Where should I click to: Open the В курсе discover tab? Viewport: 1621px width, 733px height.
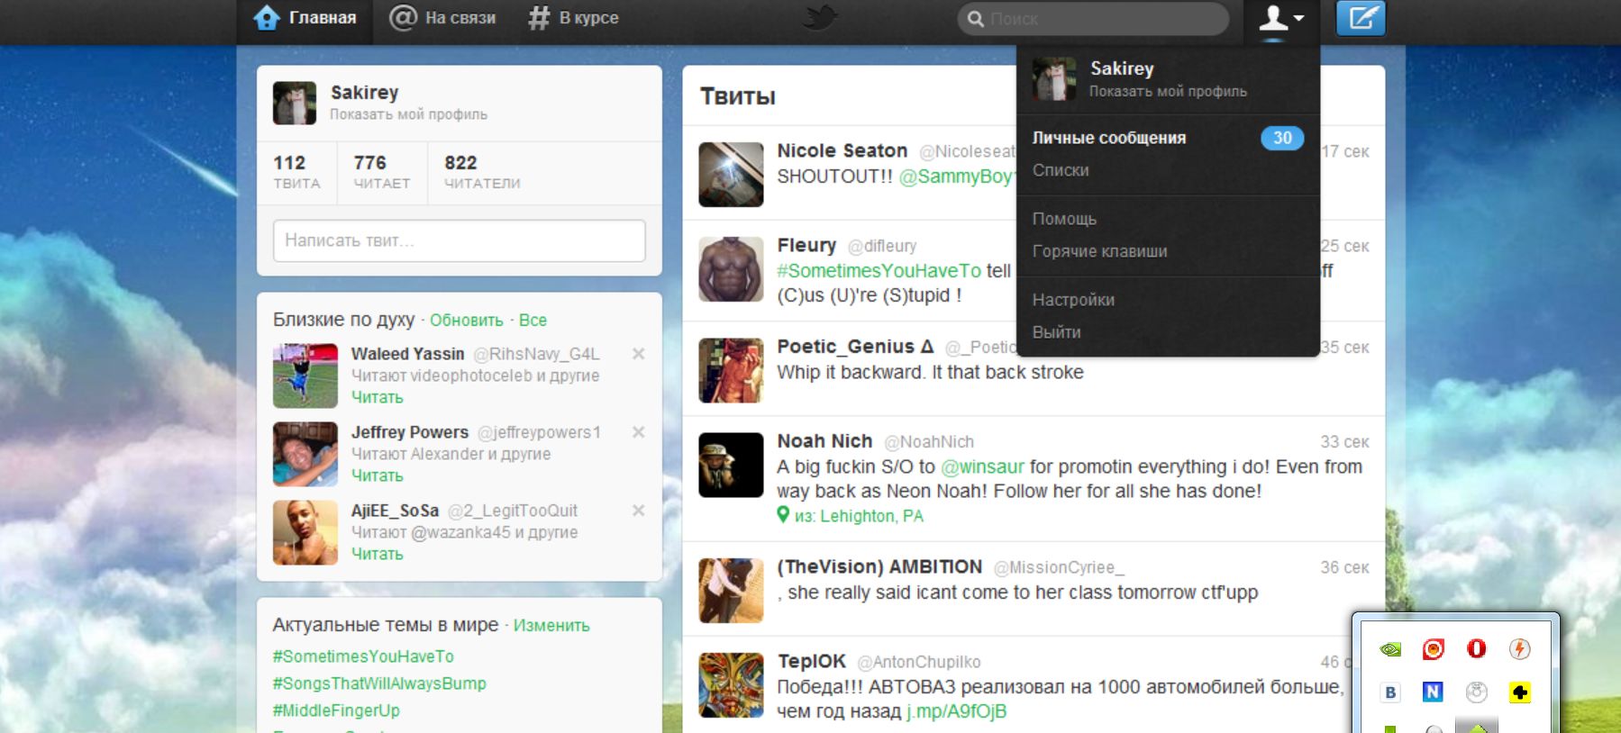point(573,18)
